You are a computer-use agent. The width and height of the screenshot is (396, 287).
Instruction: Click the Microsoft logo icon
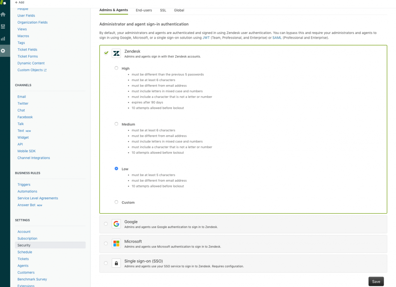(116, 243)
